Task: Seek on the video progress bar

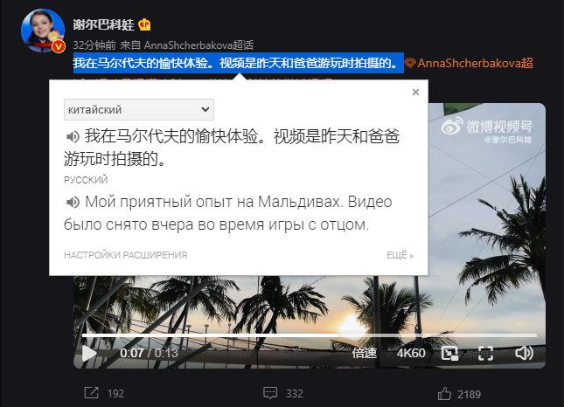Action: coord(310,335)
